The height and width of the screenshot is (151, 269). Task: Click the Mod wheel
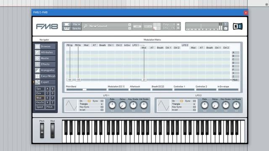[x=53, y=130]
